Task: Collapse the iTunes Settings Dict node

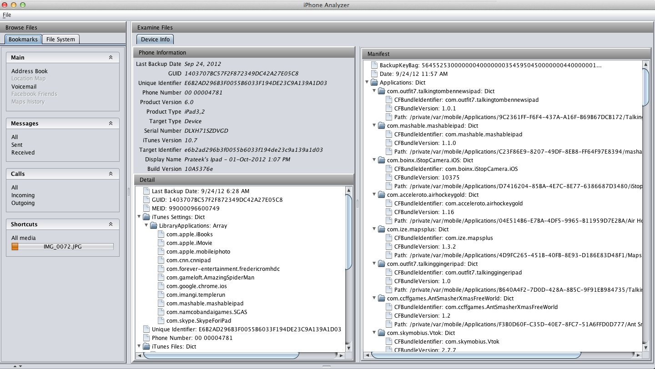Action: pos(139,217)
